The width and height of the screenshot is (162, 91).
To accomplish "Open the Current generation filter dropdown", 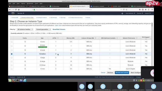I will click(x=43, y=29).
